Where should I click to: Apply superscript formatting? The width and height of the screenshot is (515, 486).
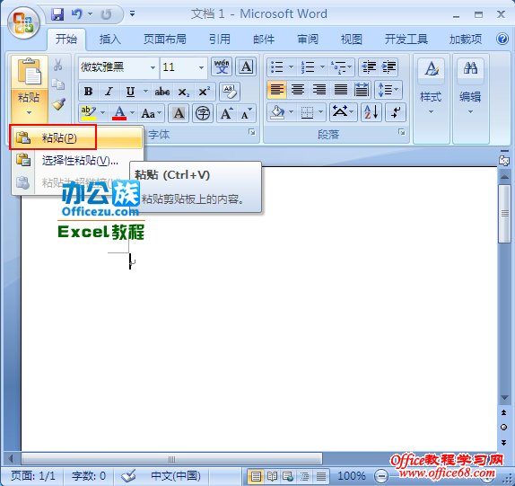pos(205,92)
